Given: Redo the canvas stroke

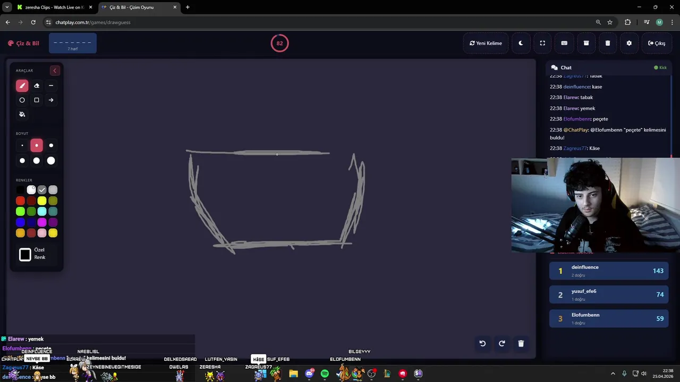Looking at the screenshot, I should pos(501,343).
